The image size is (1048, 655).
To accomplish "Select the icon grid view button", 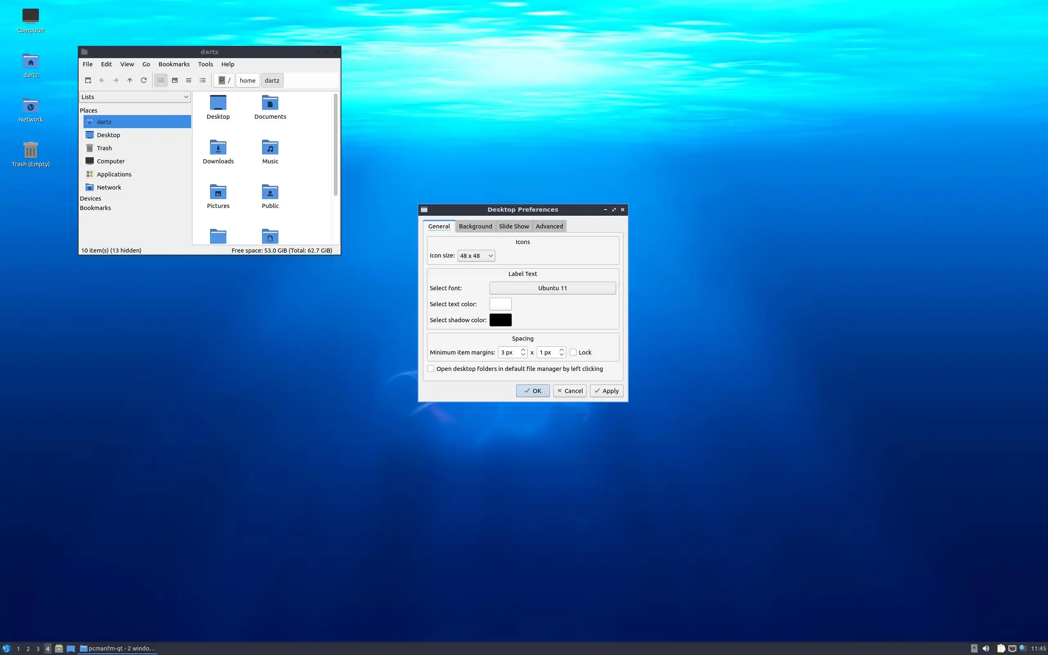I will 160,80.
